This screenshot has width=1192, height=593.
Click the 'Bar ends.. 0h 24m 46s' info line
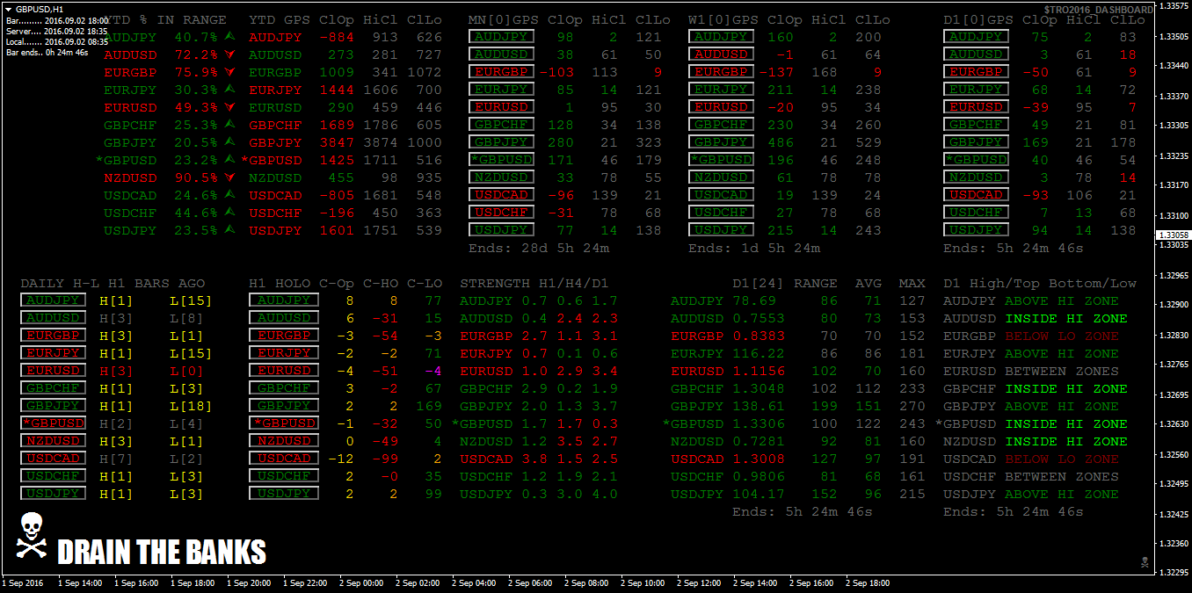click(x=47, y=53)
